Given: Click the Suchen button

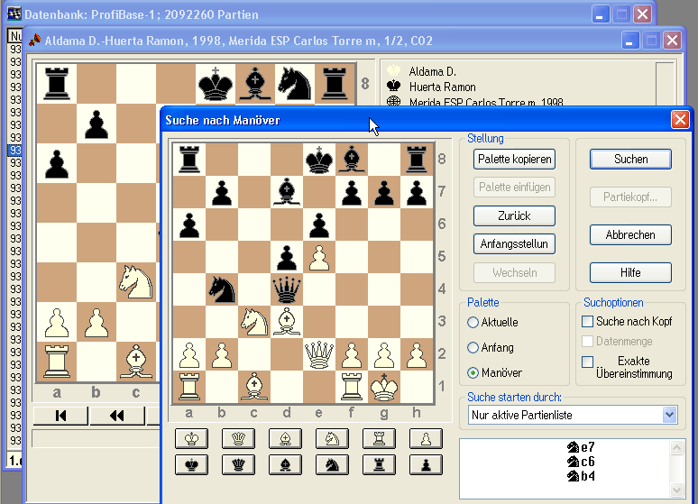Looking at the screenshot, I should (630, 159).
